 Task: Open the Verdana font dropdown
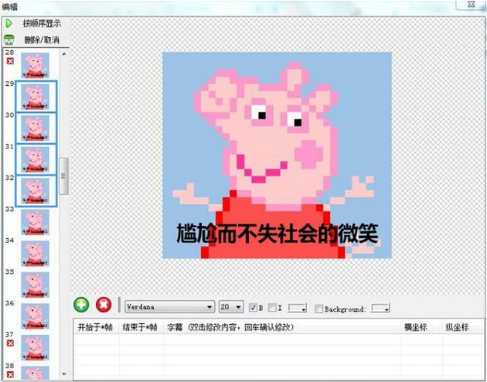click(169, 307)
